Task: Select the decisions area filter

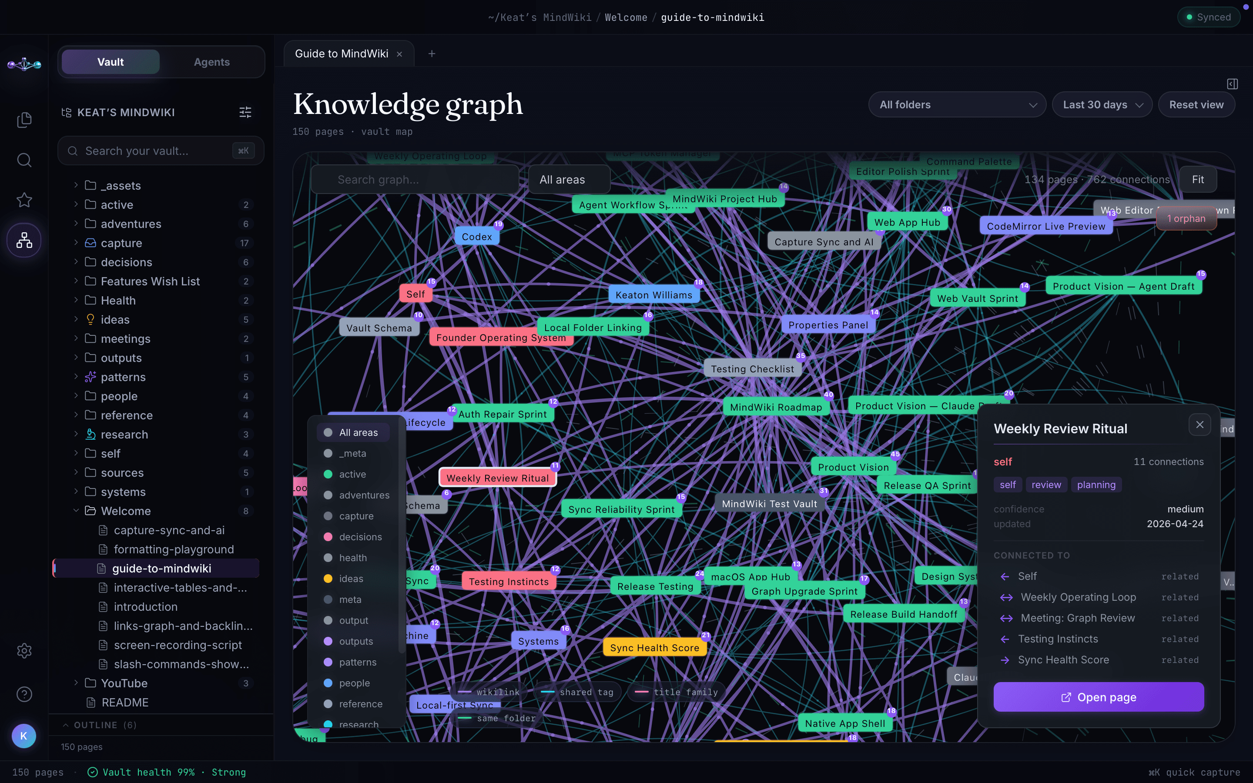Action: point(354,537)
